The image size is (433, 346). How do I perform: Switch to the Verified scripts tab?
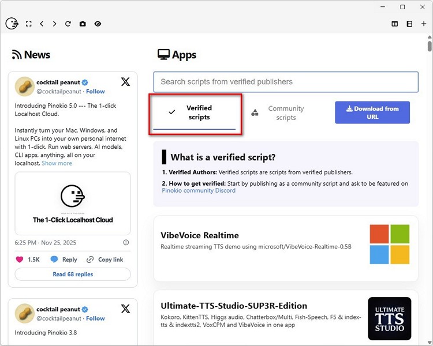coord(195,113)
